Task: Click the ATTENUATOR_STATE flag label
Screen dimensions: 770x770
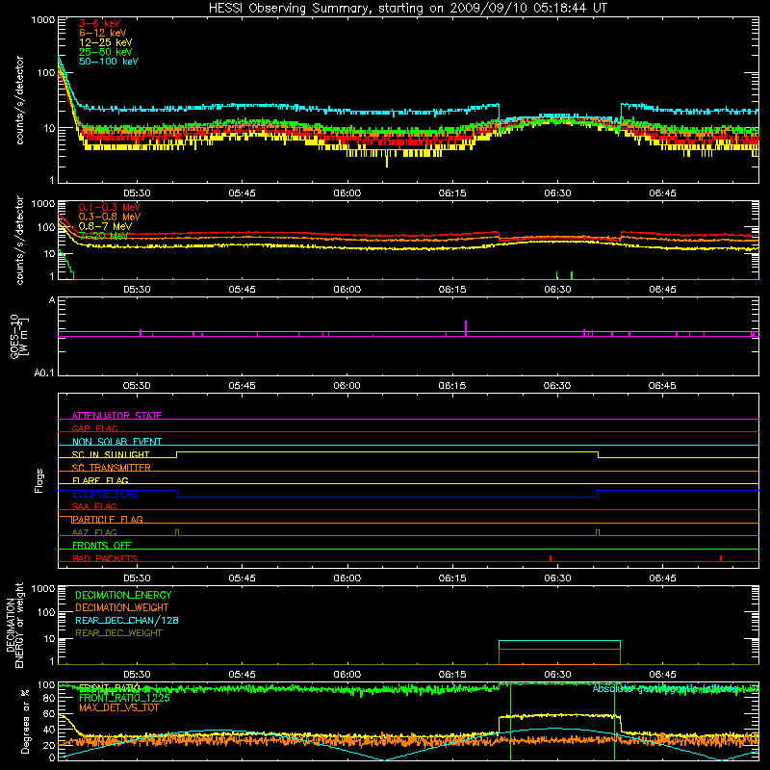Action: click(x=116, y=416)
